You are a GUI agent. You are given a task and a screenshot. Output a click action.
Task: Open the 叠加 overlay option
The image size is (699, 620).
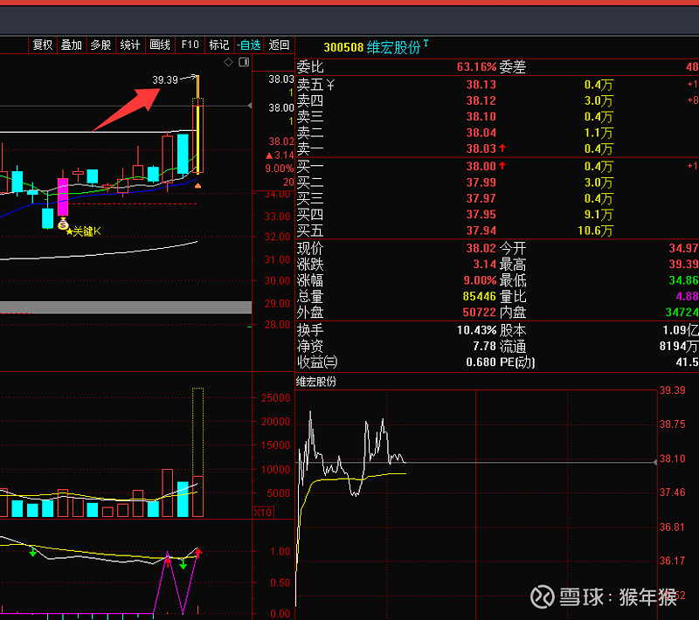[72, 45]
